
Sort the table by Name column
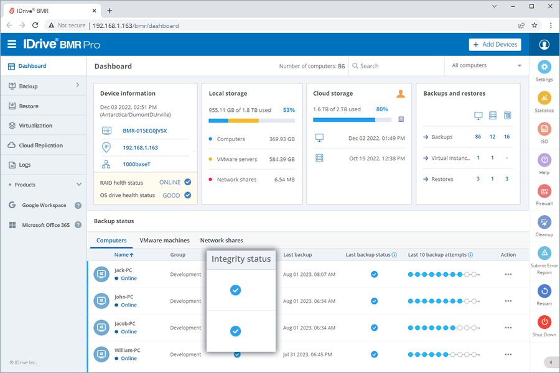click(124, 255)
